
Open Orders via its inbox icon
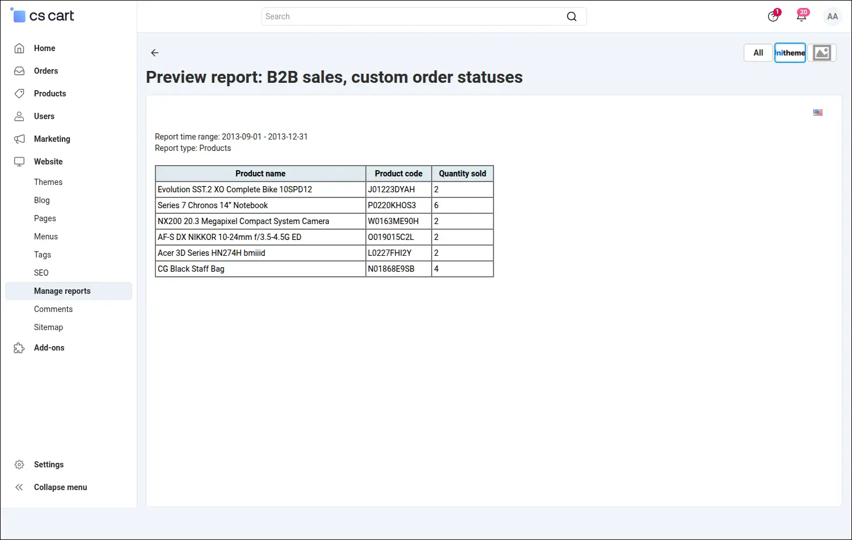19,71
